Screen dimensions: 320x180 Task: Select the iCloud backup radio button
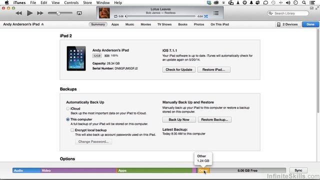click(x=68, y=108)
